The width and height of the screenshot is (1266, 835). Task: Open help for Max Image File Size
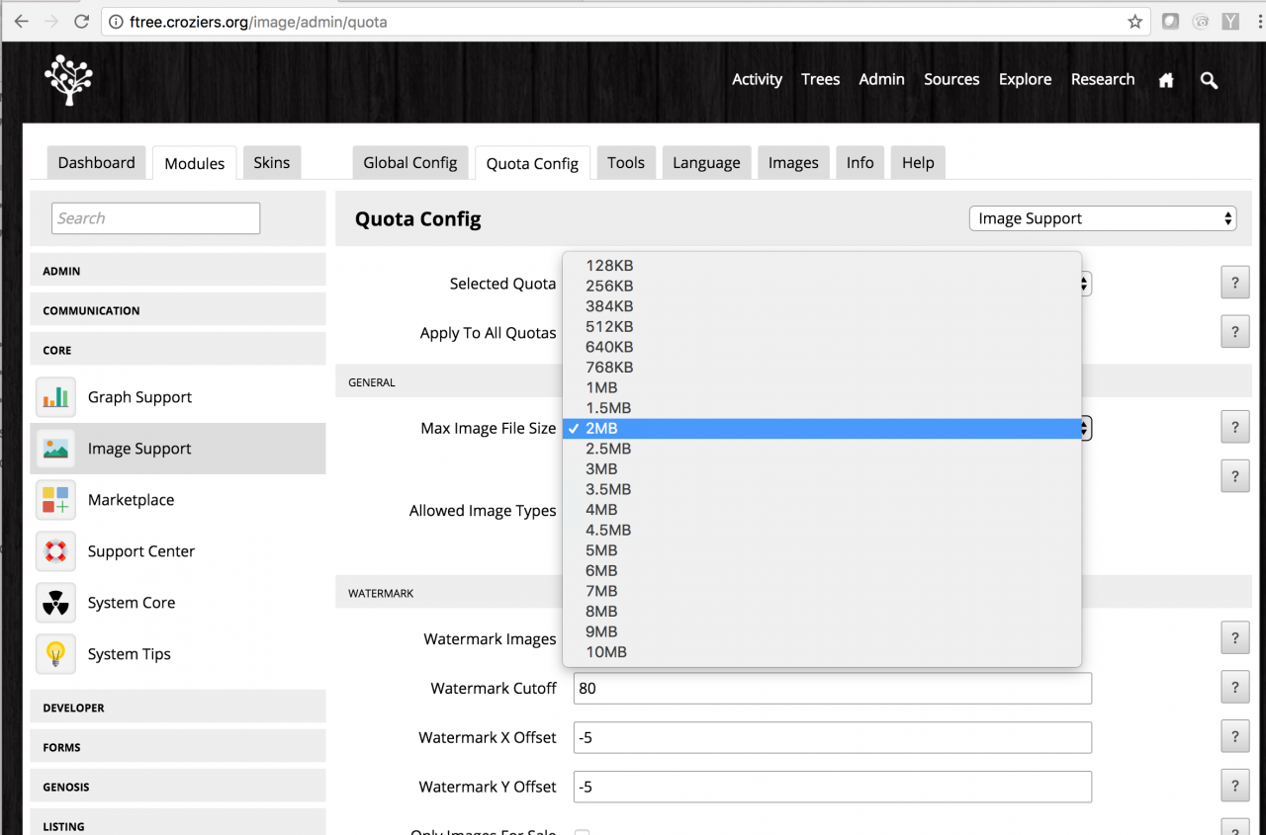point(1234,428)
